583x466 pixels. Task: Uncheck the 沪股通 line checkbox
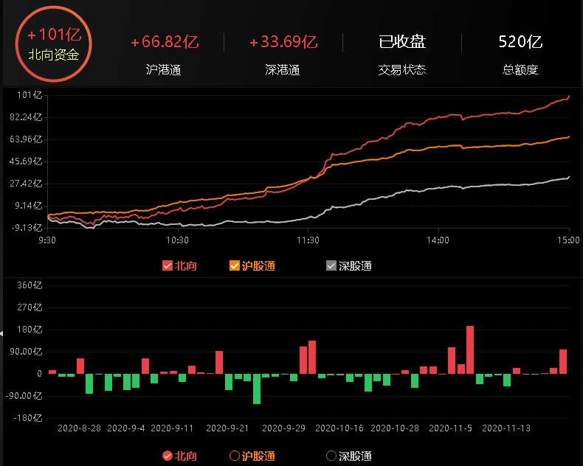coord(235,265)
